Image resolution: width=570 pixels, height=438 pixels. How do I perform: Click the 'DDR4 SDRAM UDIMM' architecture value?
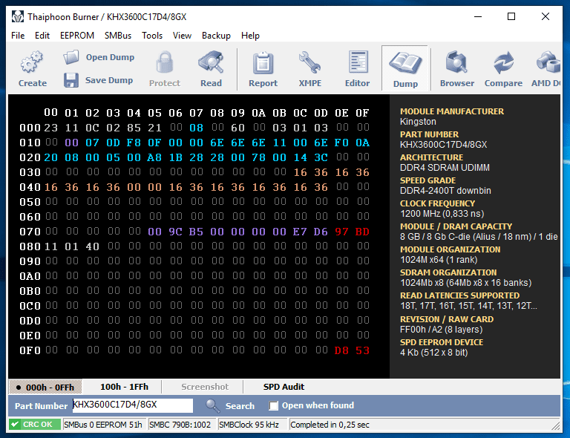point(445,168)
